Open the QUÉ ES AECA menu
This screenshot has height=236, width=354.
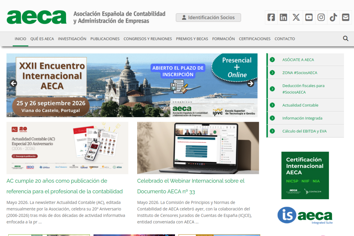point(42,39)
